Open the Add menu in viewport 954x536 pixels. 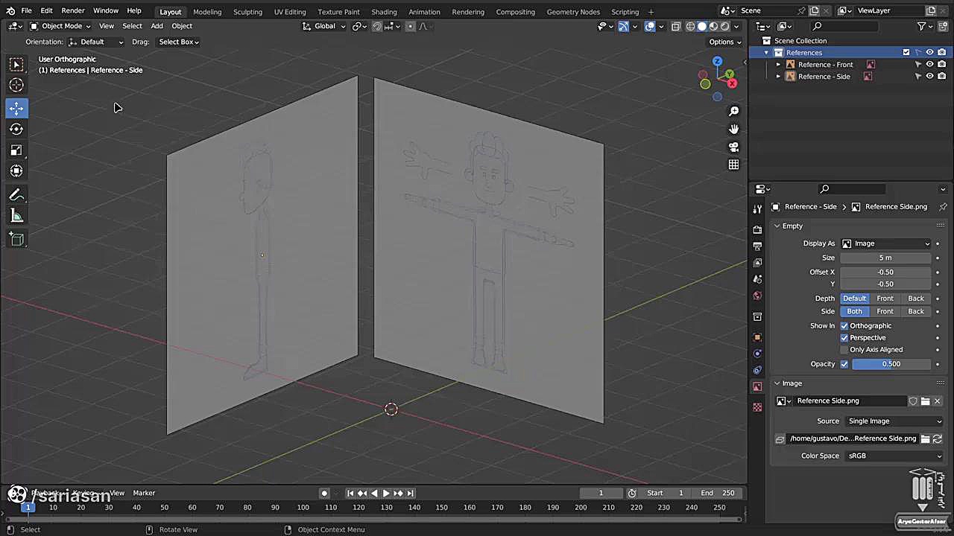[x=157, y=26]
